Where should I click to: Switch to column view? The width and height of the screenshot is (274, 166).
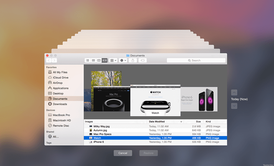coord(99,60)
